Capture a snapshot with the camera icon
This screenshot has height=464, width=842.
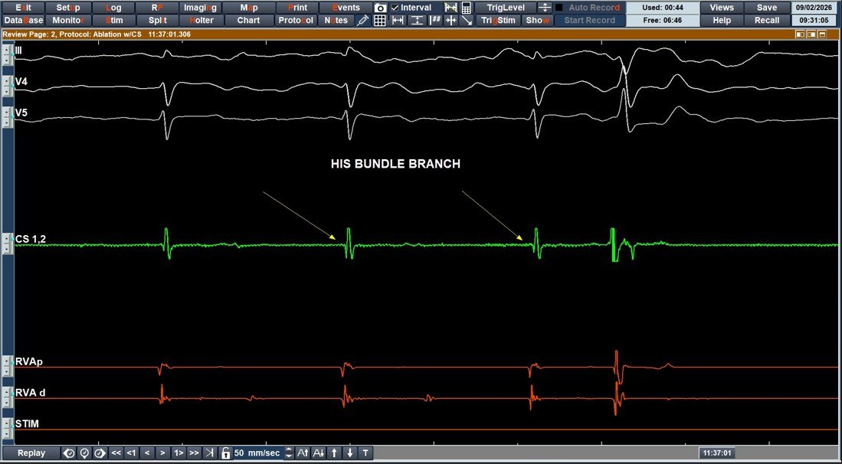pyautogui.click(x=380, y=8)
